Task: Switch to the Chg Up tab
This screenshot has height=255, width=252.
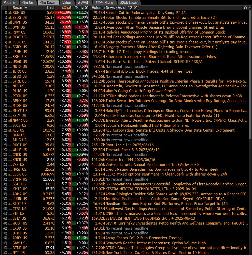Action: click(27, 3)
